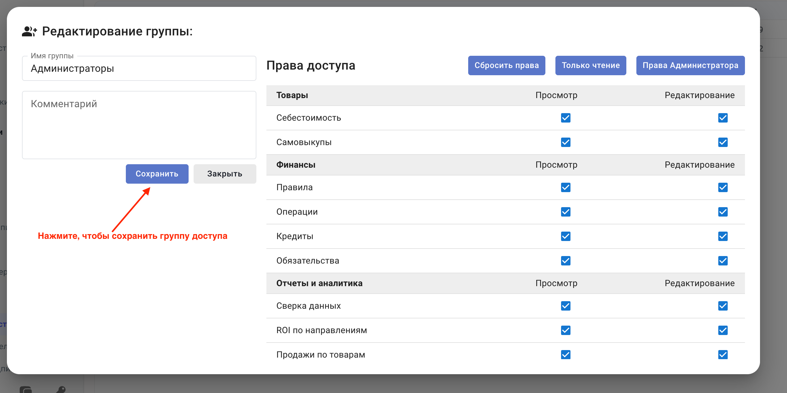This screenshot has width=787, height=393.
Task: Focus the Имя группы input field
Action: coord(139,69)
